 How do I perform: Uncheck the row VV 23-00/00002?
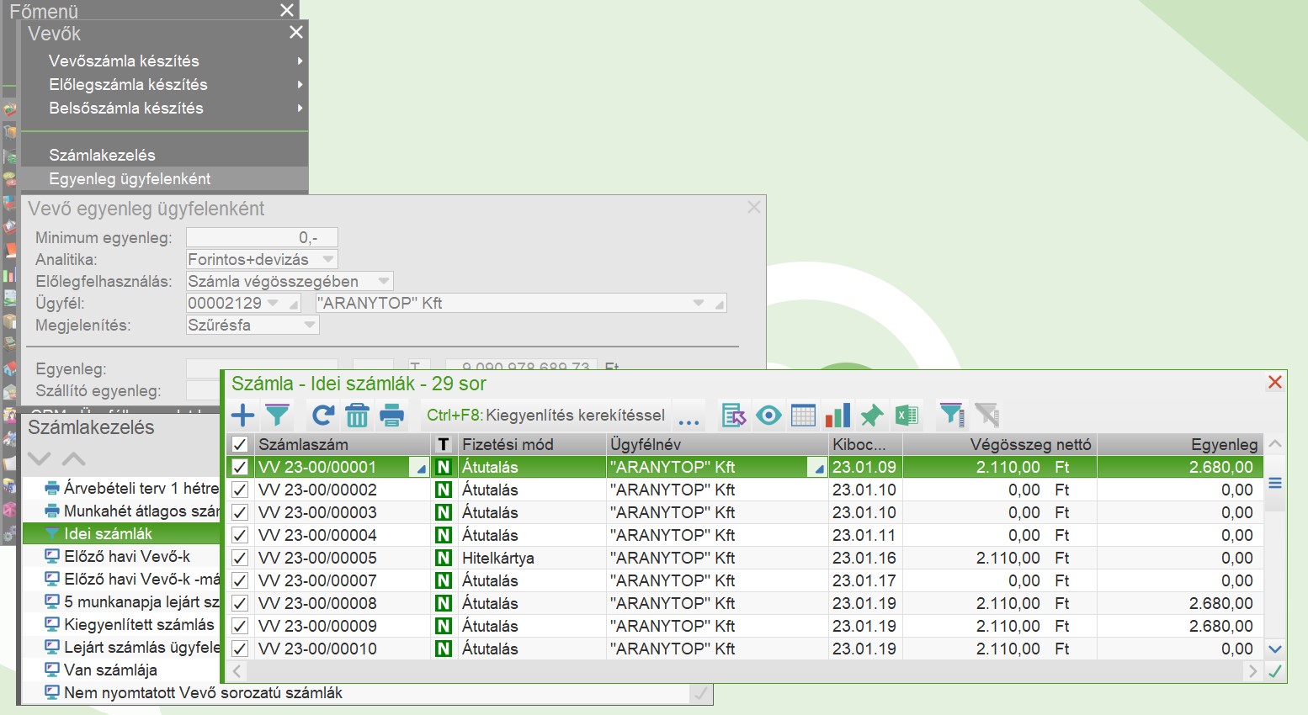240,490
